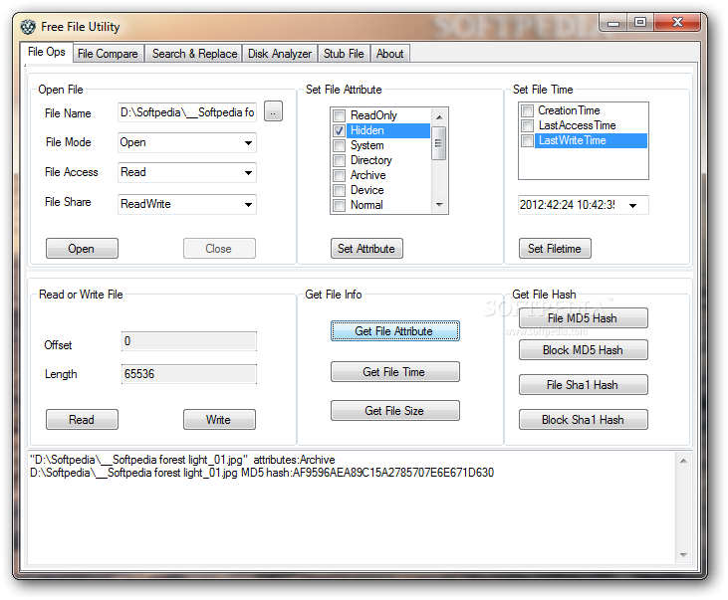Expand the File Mode dropdown
Image resolution: width=728 pixels, height=600 pixels.
point(248,143)
